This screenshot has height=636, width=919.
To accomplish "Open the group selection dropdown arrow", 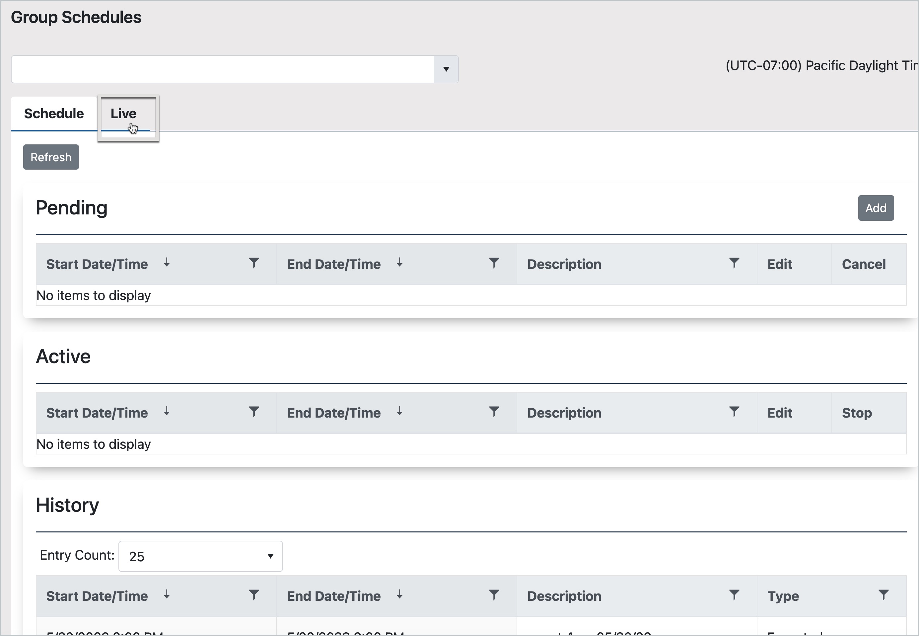I will (x=446, y=69).
